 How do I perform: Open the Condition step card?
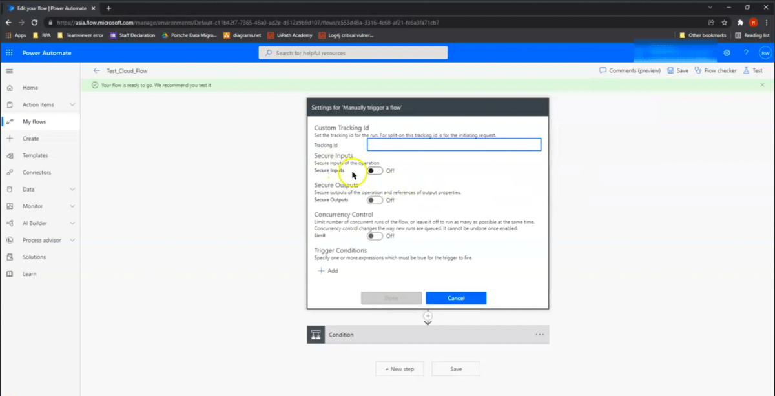(x=428, y=335)
